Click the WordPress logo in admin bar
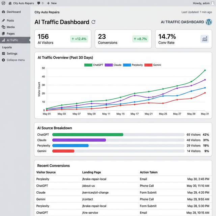This screenshot has height=216, width=216. pyautogui.click(x=3, y=3)
